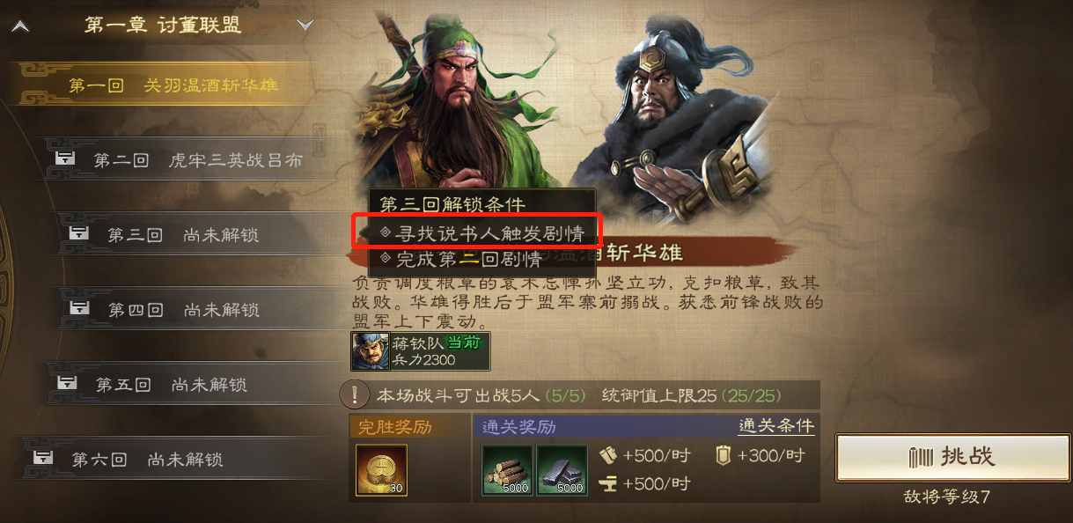Image resolution: width=1073 pixels, height=523 pixels.
Task: Click the wood 5000 reward icon
Action: 507,470
